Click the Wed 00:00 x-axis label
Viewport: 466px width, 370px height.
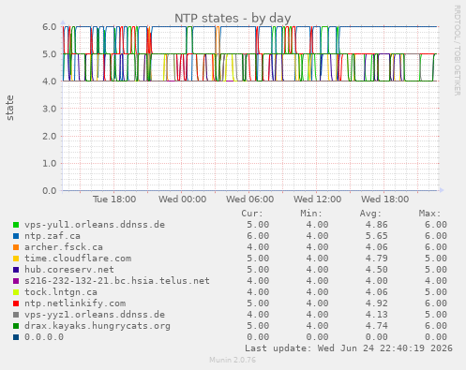click(182, 200)
